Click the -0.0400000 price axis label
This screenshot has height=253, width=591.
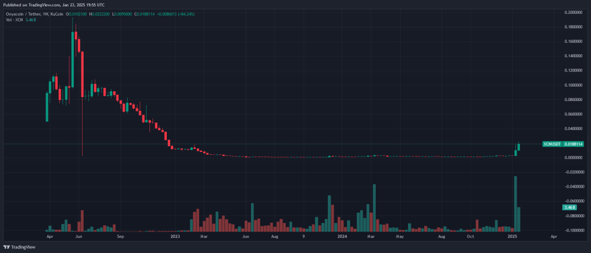click(573, 187)
